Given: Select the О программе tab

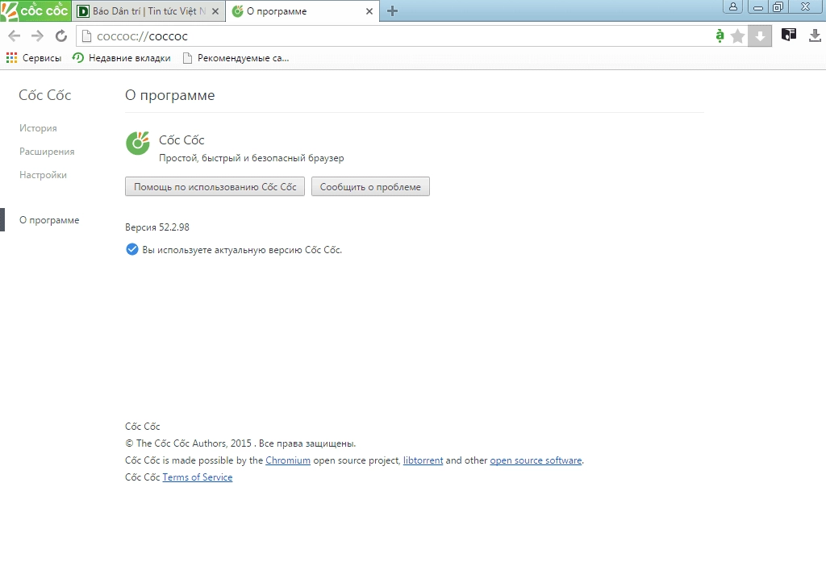Looking at the screenshot, I should [x=302, y=11].
